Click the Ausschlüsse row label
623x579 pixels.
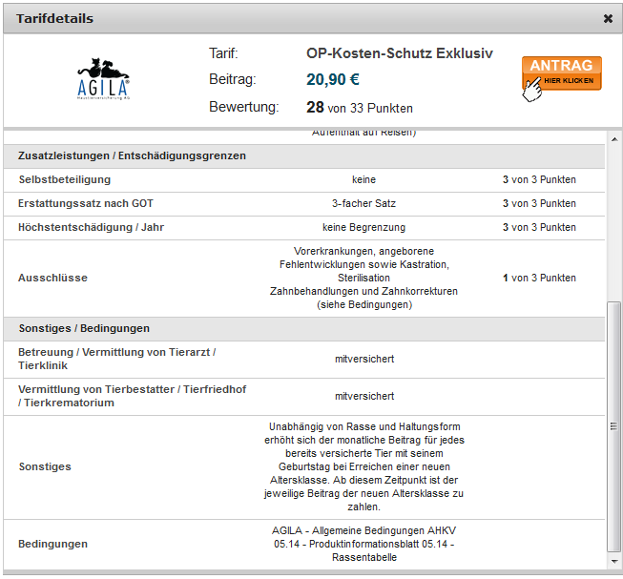pos(53,278)
